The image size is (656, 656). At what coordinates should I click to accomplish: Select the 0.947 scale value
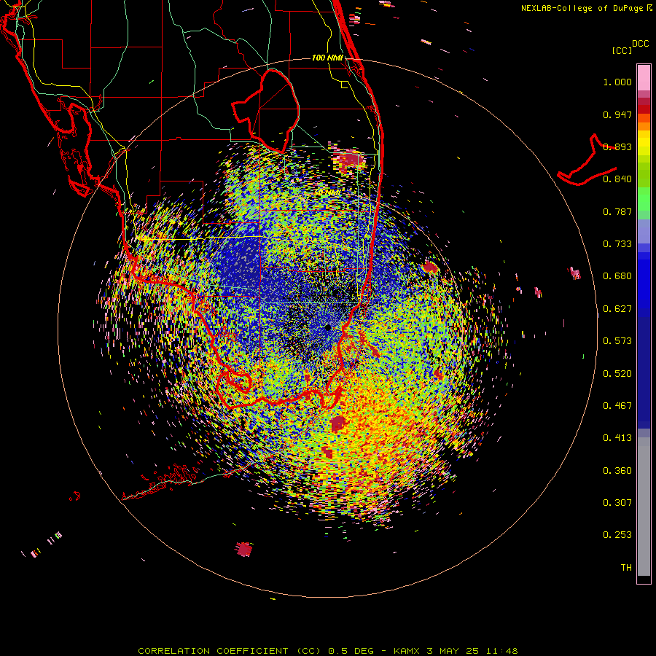[x=617, y=114]
